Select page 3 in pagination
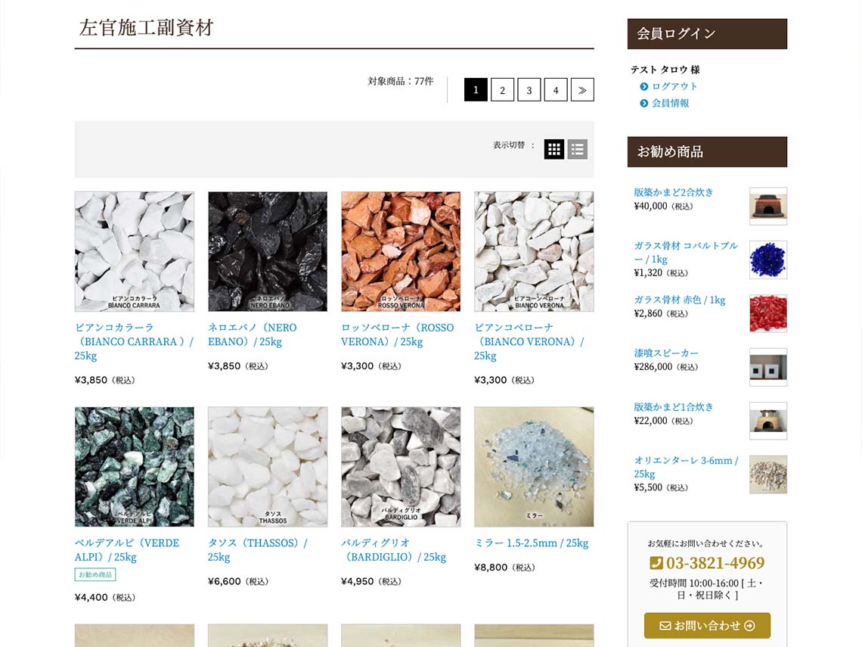The width and height of the screenshot is (862, 647). [x=529, y=90]
